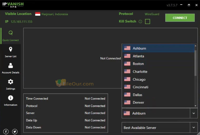
Task: Click the version number v3.7.5.7
Action: tap(172, 5)
